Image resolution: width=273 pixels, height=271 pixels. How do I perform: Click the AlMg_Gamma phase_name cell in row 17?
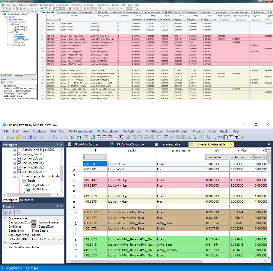pyautogui.click(x=181, y=250)
